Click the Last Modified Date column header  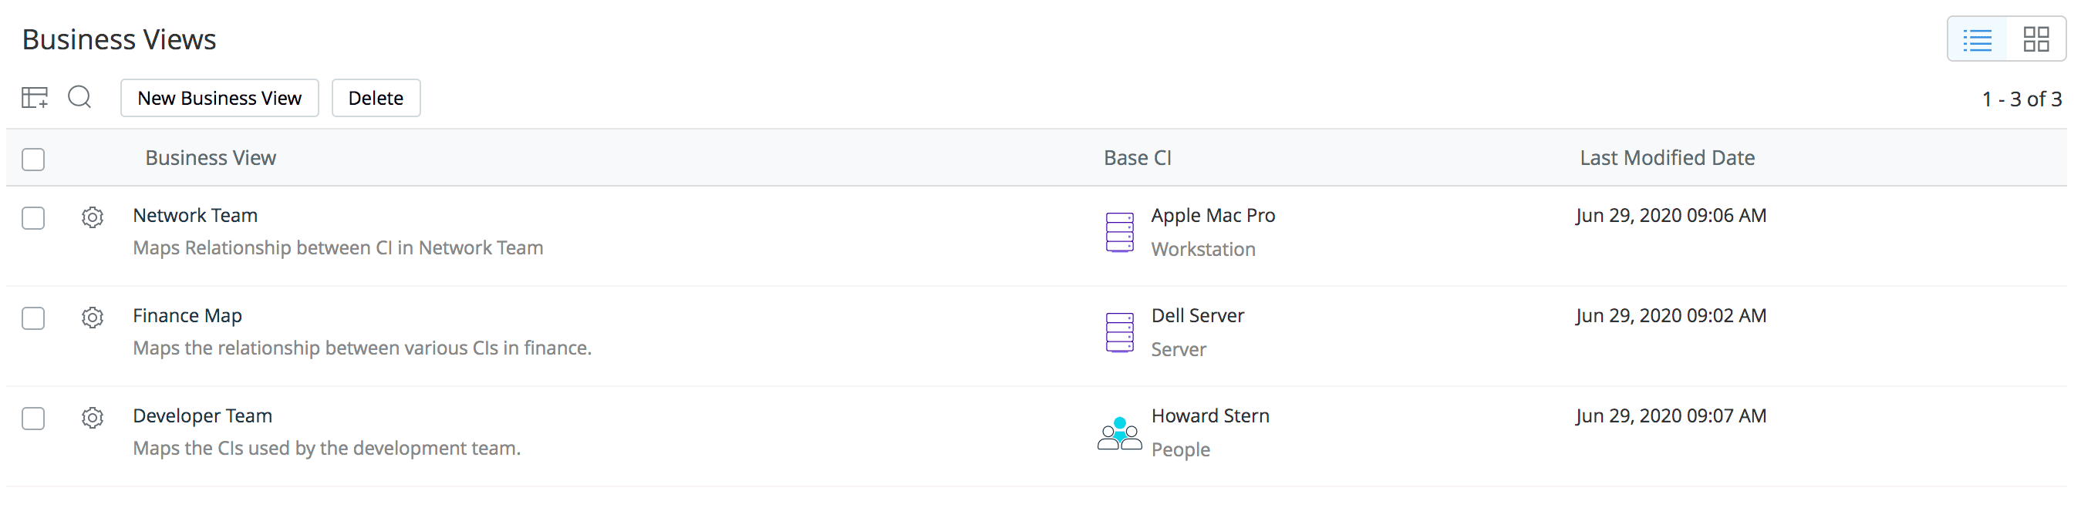coord(1667,158)
